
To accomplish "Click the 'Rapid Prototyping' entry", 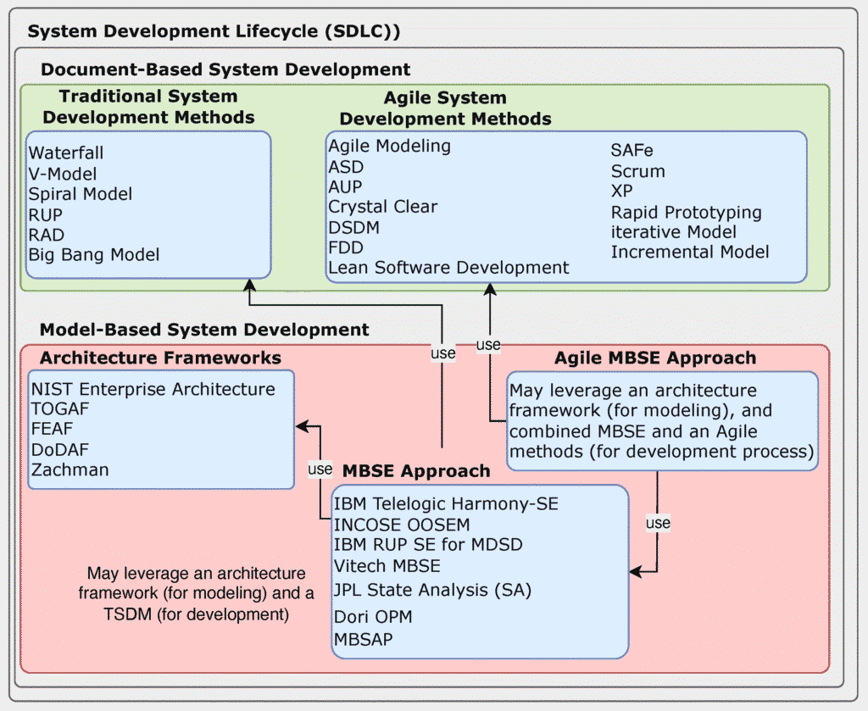I will click(x=687, y=213).
